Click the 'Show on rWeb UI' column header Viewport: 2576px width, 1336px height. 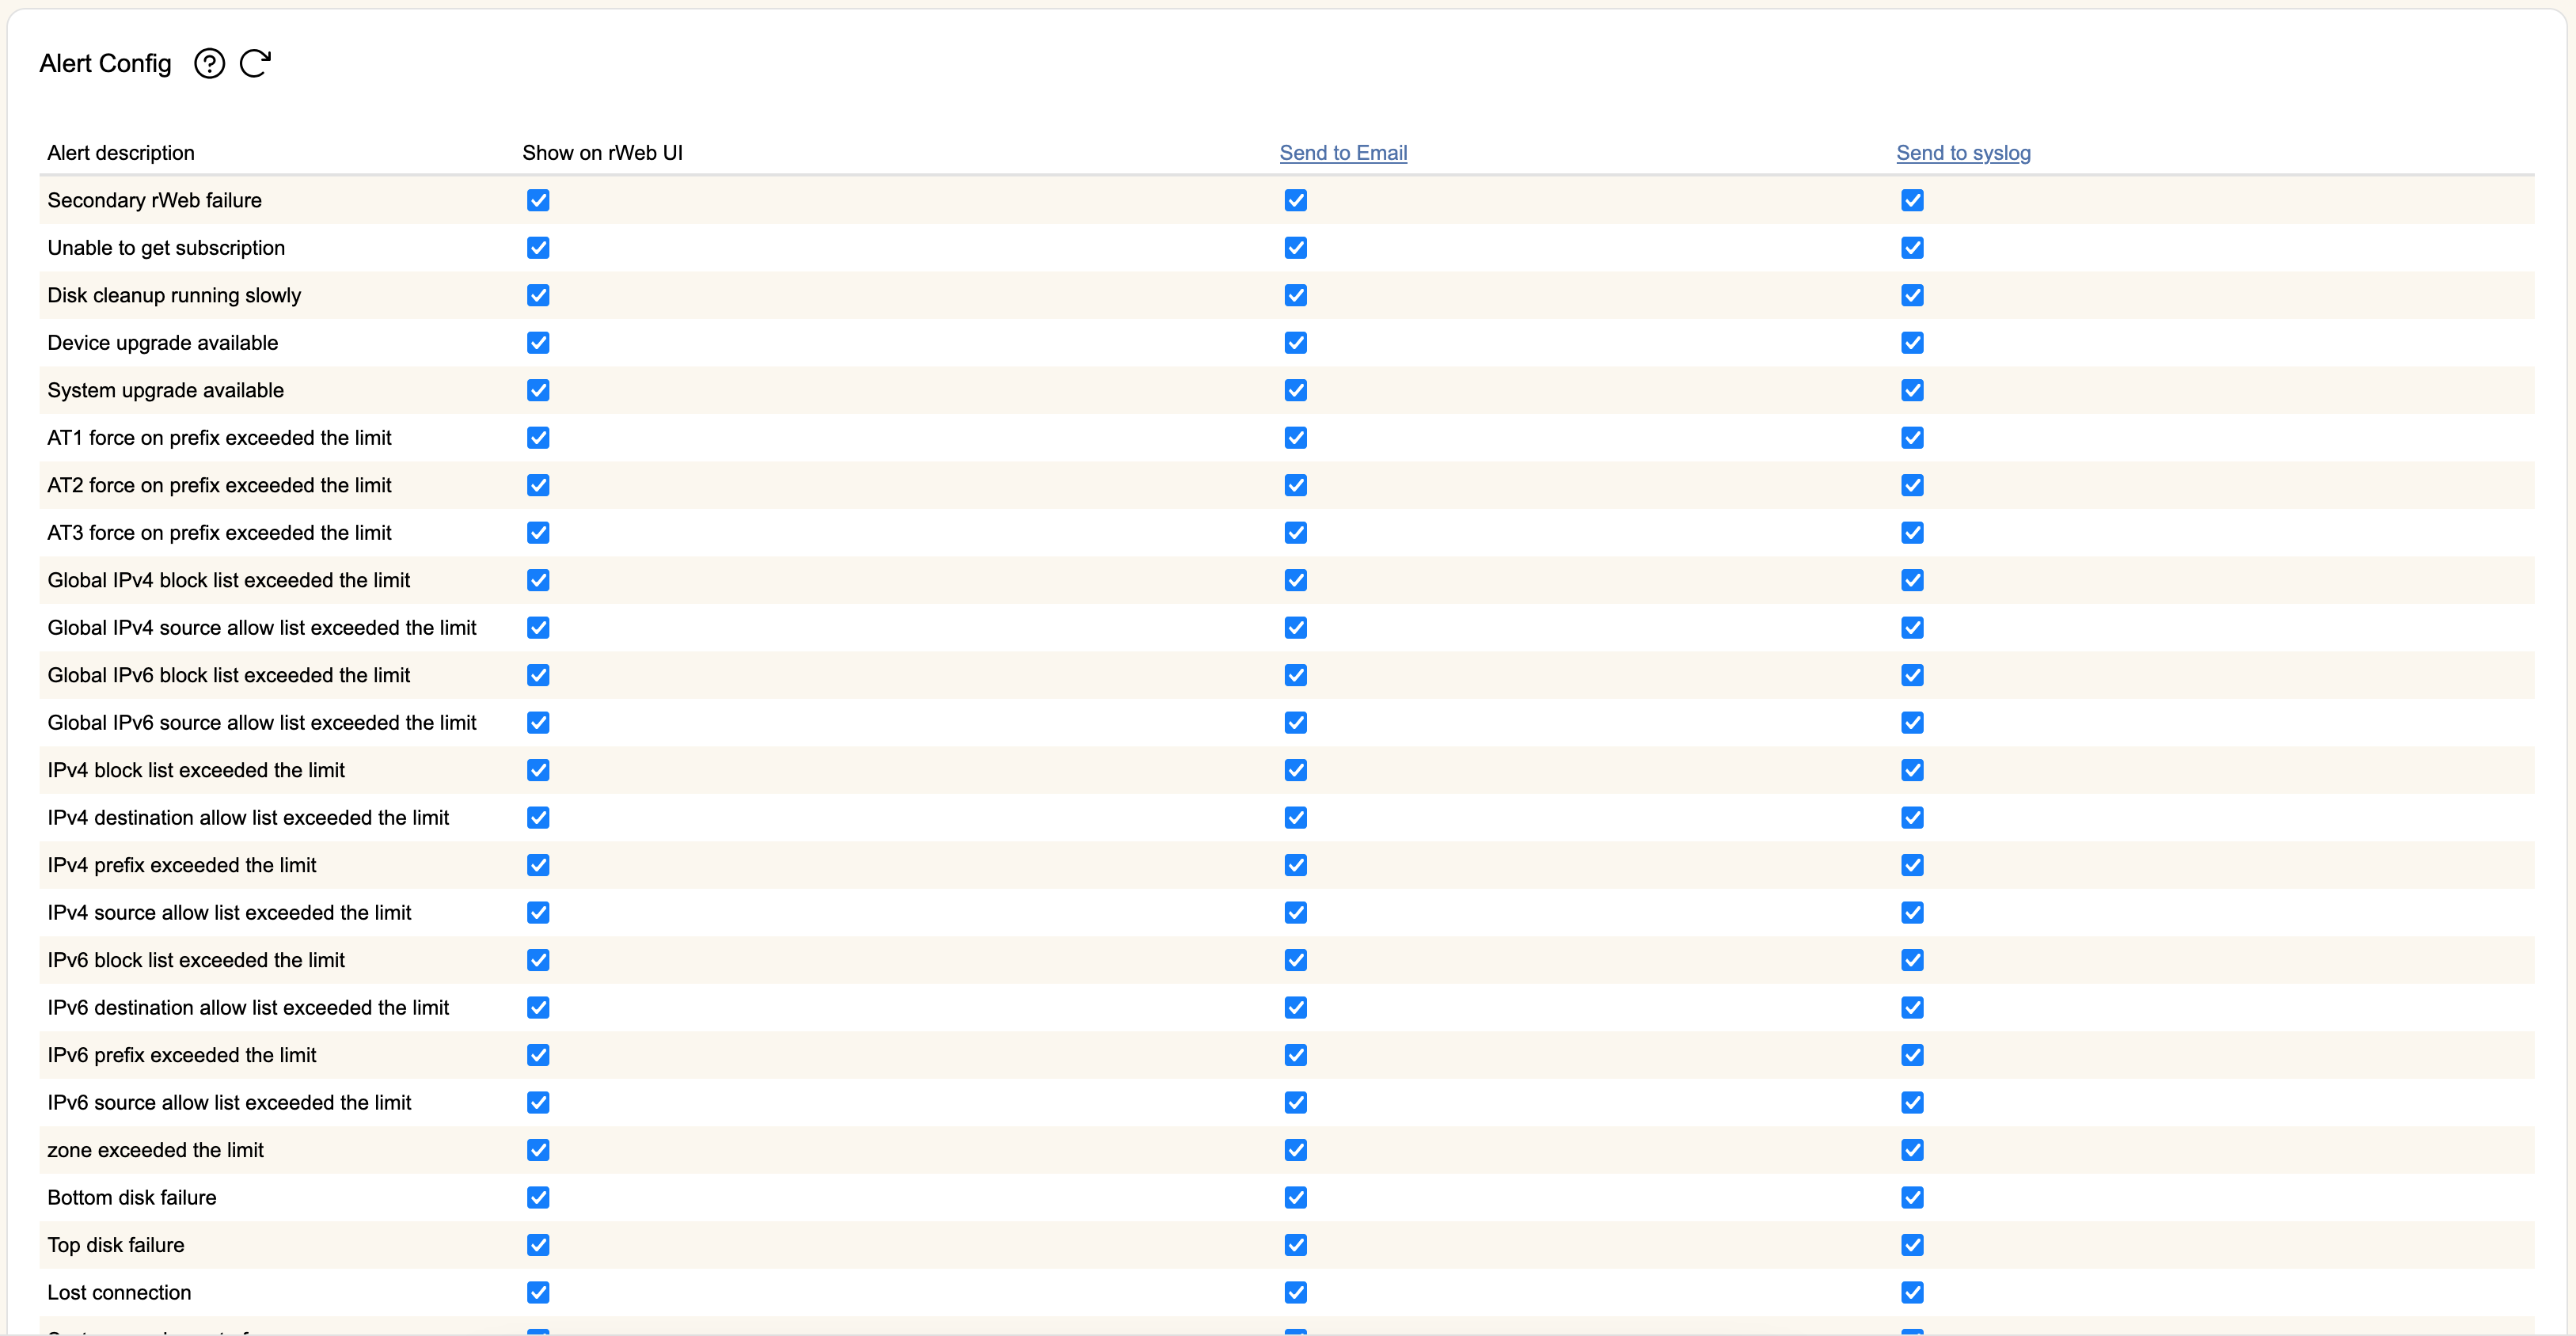point(602,153)
